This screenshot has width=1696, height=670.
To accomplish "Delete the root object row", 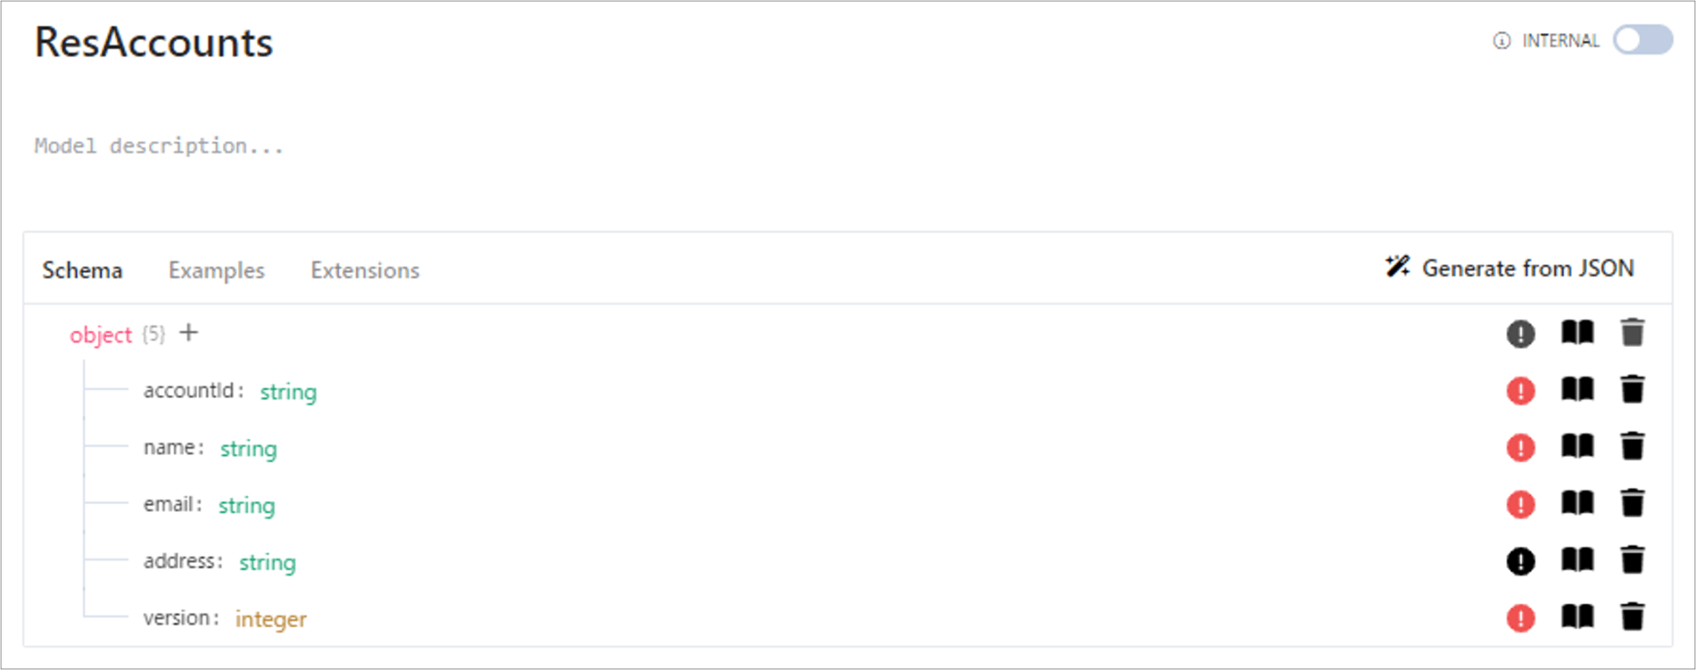I will pyautogui.click(x=1631, y=334).
